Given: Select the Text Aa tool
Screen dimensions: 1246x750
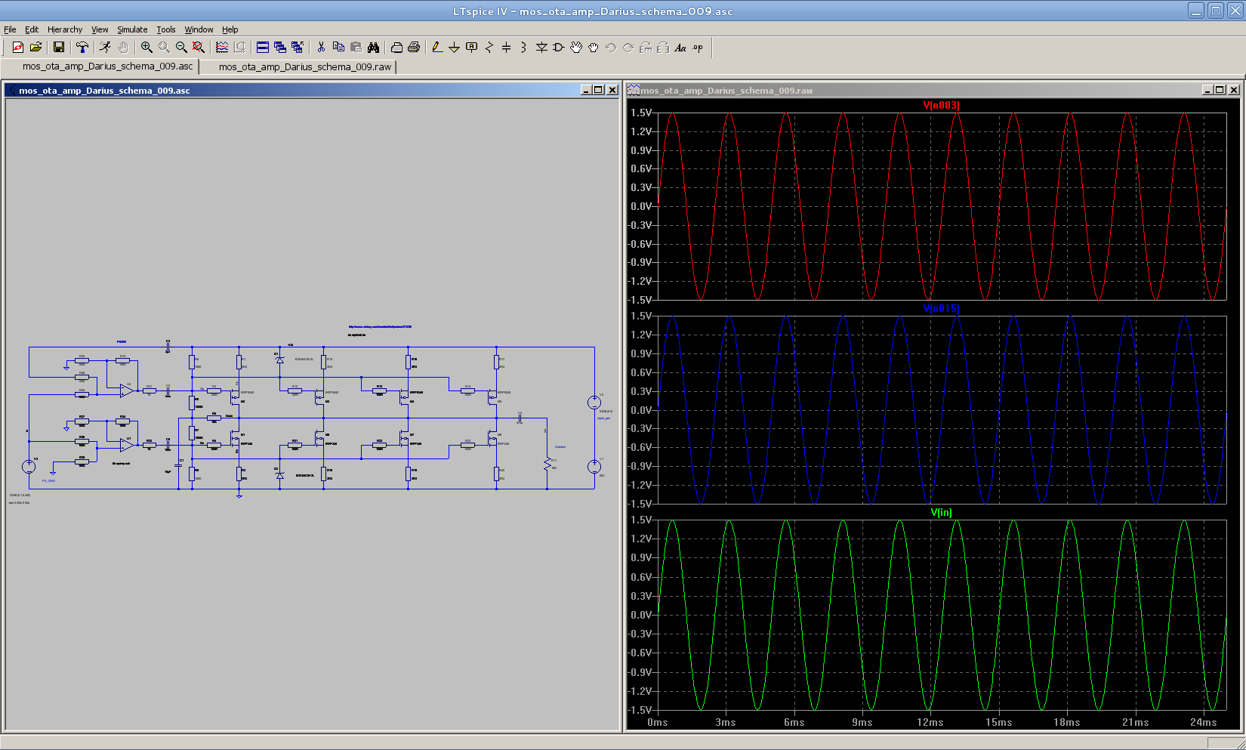Looking at the screenshot, I should pyautogui.click(x=680, y=47).
